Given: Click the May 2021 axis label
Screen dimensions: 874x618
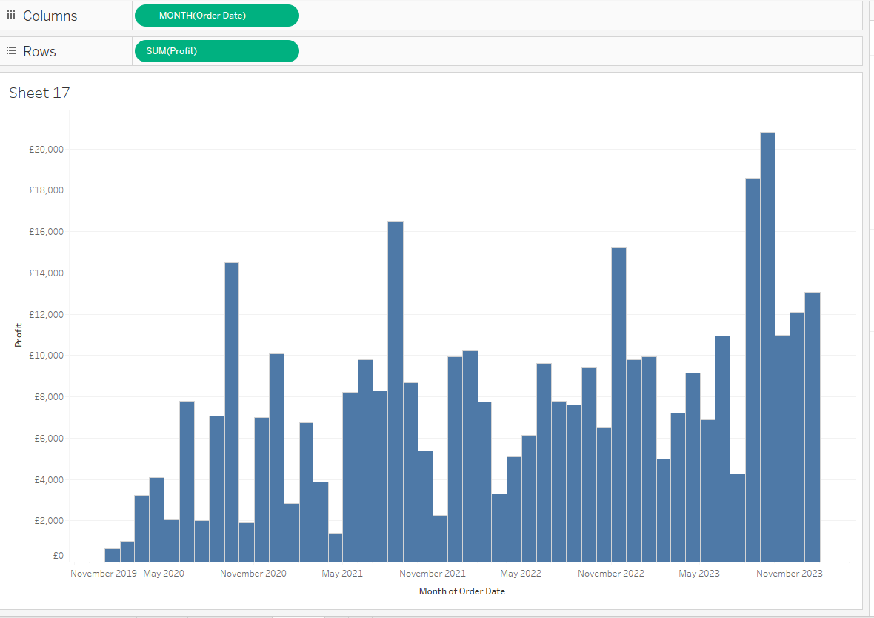Looking at the screenshot, I should pos(341,573).
